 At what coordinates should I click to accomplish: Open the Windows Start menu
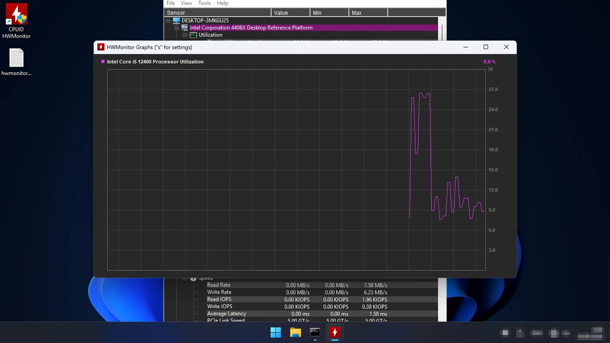coord(276,333)
